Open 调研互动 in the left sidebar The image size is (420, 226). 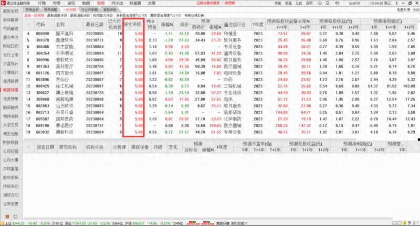10,195
